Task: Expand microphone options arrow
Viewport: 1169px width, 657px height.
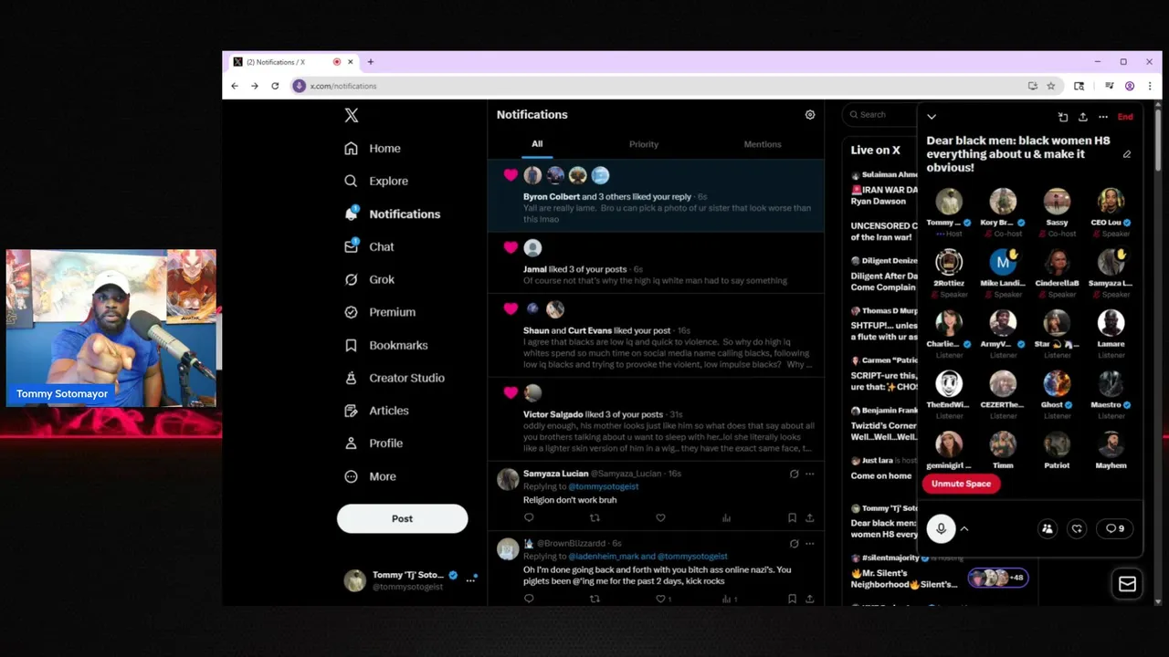Action: [964, 528]
